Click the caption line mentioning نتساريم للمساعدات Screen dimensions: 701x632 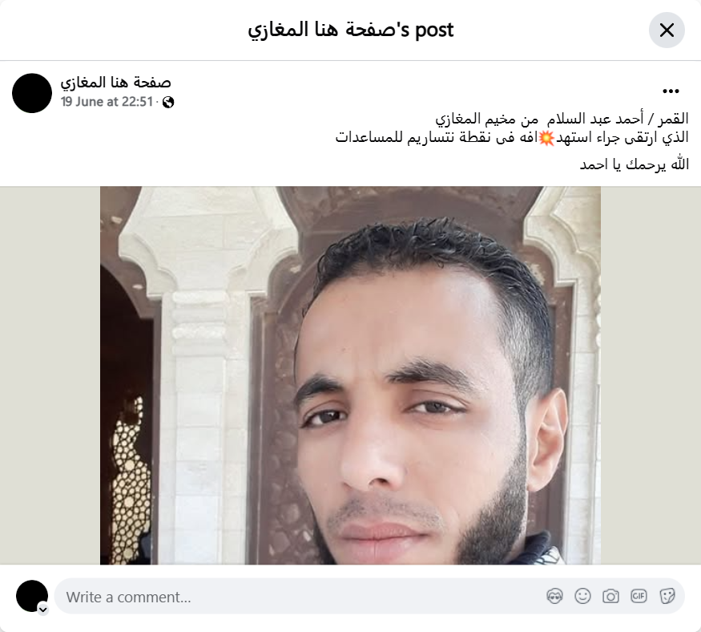point(512,137)
